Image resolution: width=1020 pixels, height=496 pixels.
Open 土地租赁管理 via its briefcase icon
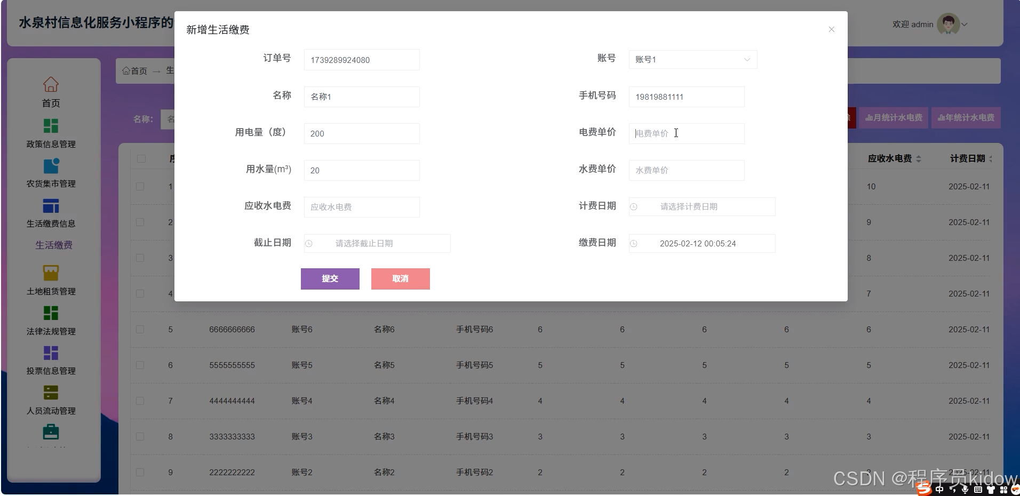[x=51, y=272]
